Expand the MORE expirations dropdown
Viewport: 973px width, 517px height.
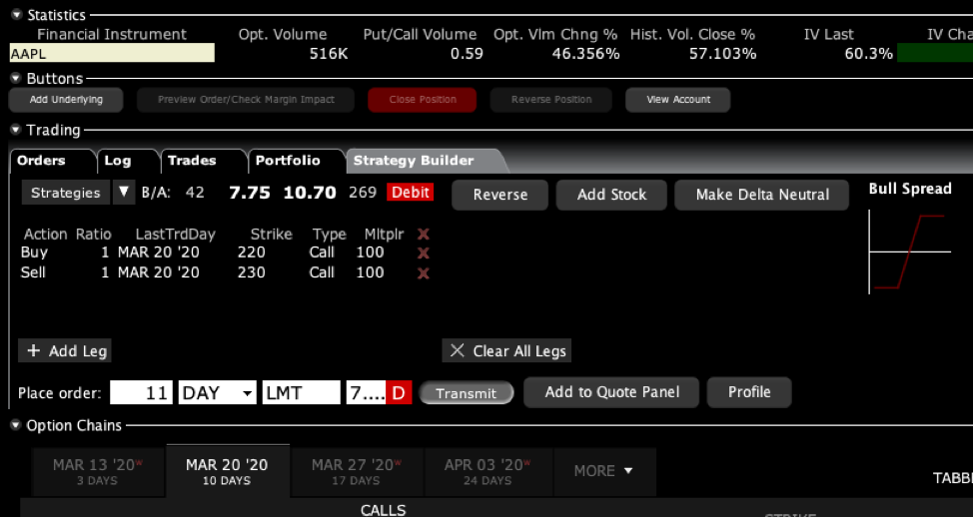(x=602, y=471)
